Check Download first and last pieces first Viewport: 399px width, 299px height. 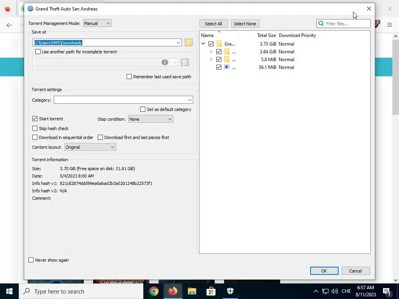coord(100,137)
